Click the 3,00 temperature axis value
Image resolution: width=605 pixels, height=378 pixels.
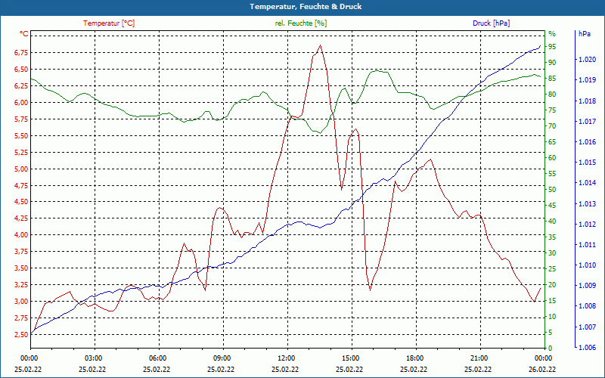click(x=21, y=301)
